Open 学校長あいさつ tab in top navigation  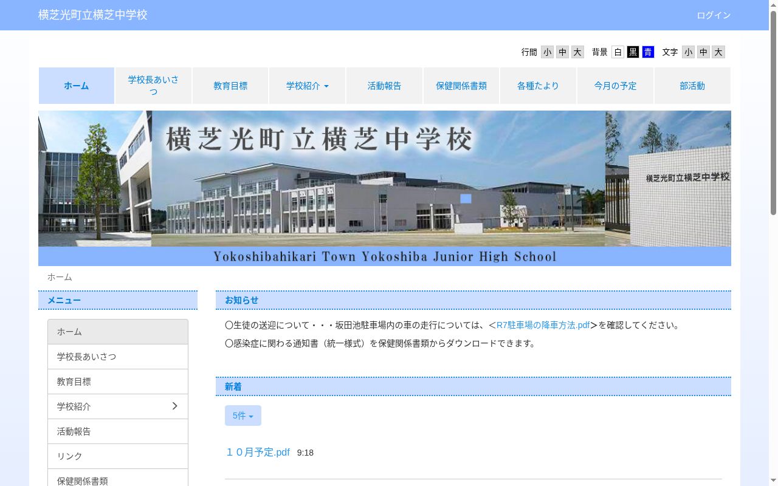click(153, 86)
